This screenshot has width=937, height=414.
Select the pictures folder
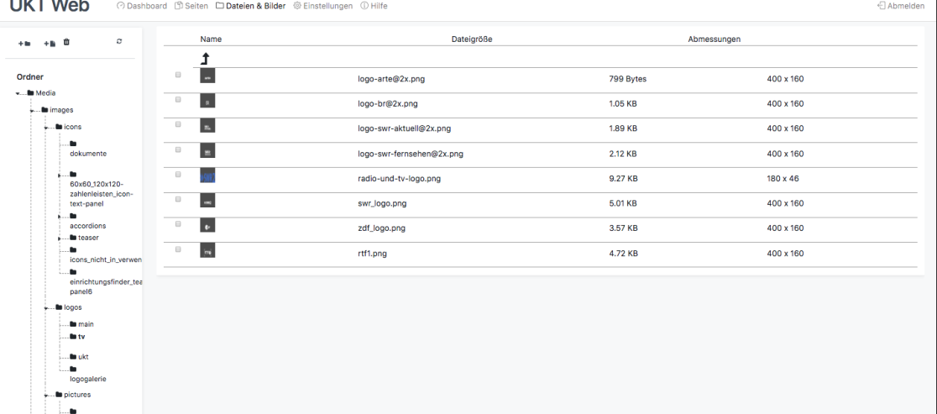(x=74, y=395)
